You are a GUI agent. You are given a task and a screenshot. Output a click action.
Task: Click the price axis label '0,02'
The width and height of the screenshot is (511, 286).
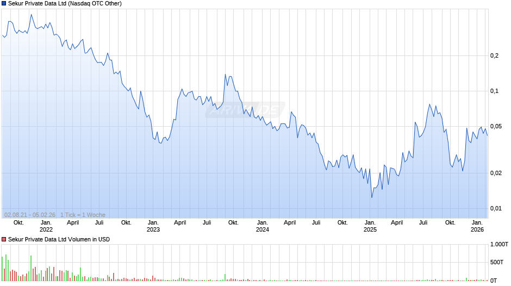point(496,173)
